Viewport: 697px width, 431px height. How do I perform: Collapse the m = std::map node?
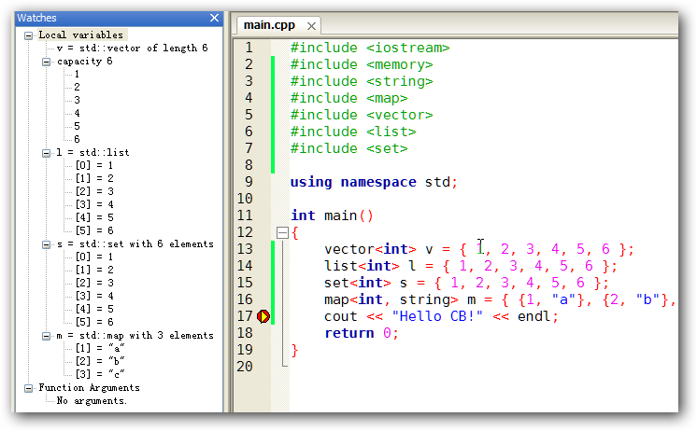[46, 336]
